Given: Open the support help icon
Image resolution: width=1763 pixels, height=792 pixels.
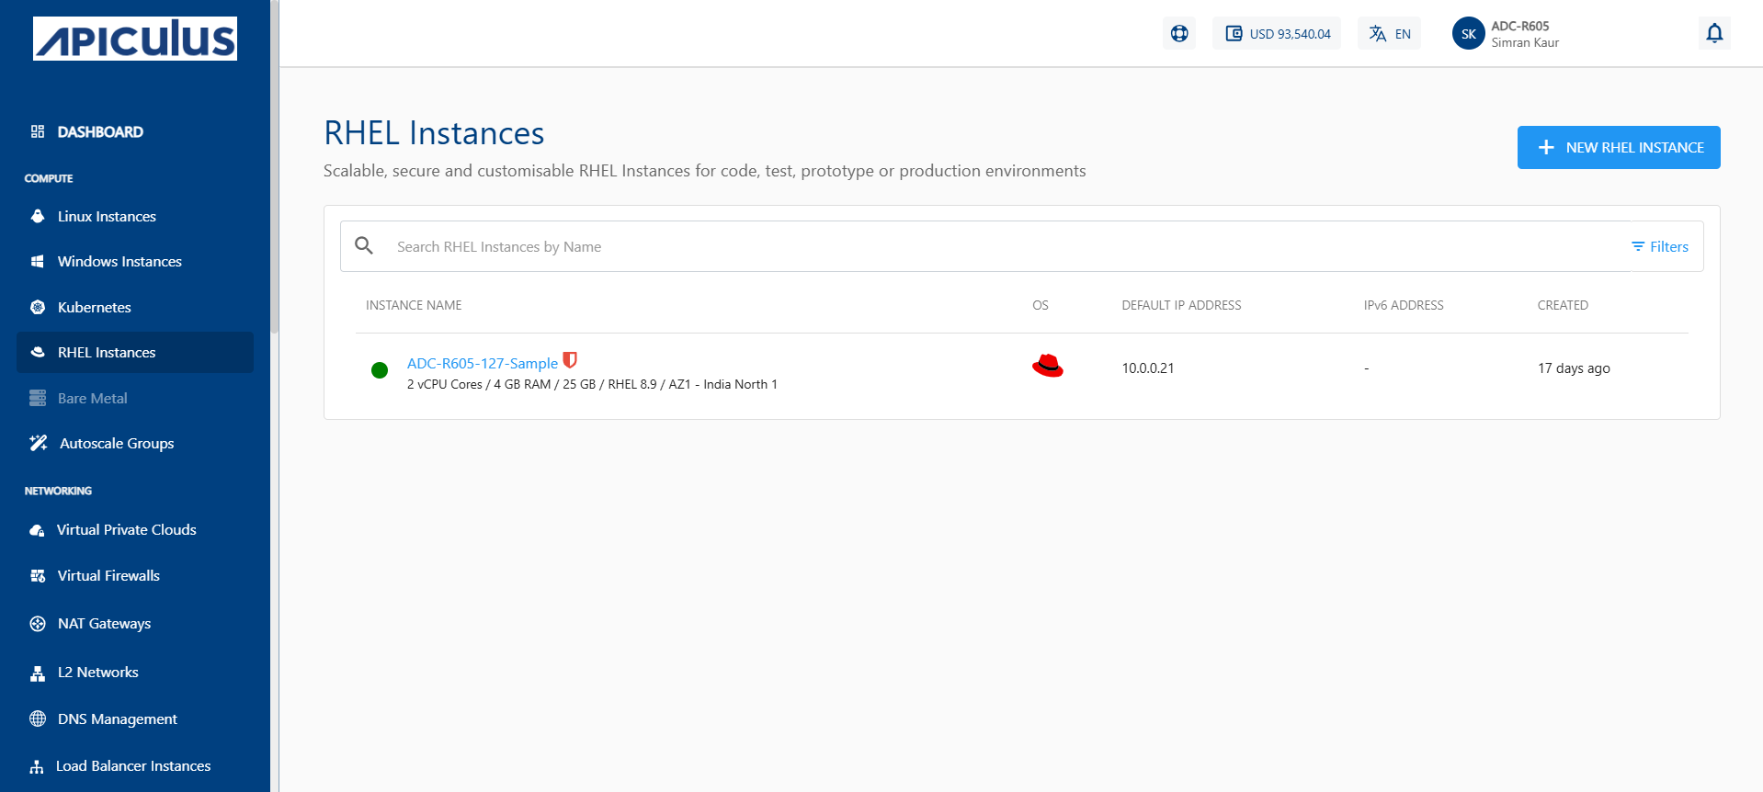Looking at the screenshot, I should [1179, 34].
